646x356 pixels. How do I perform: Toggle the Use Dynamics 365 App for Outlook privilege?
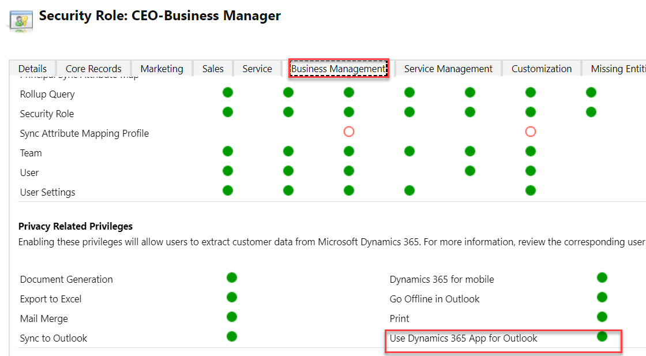coord(602,335)
